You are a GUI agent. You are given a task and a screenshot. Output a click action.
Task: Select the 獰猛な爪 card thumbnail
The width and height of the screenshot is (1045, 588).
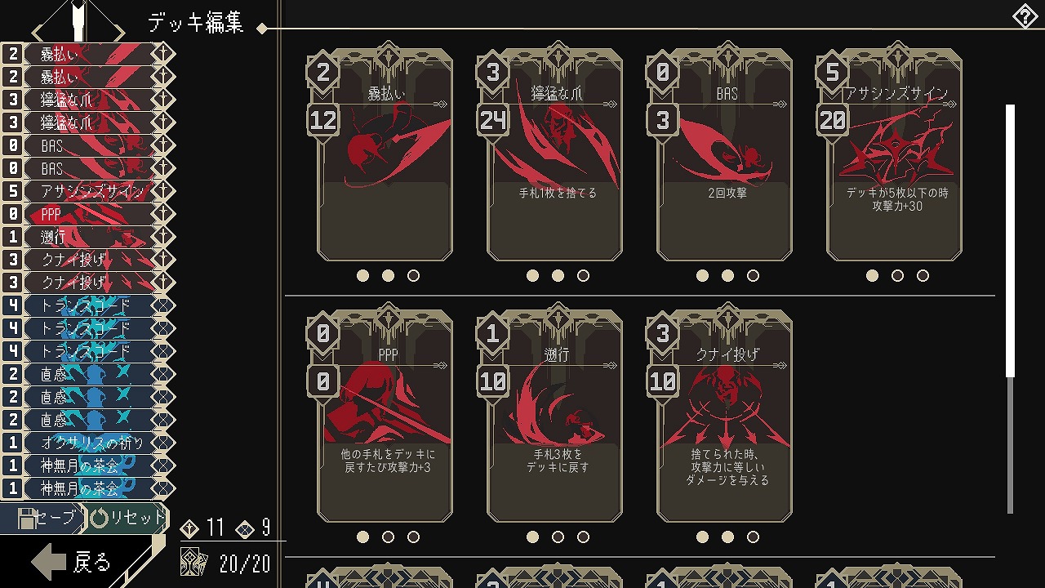point(555,155)
